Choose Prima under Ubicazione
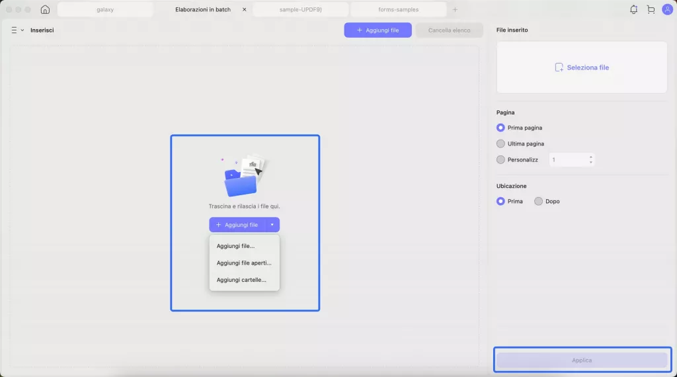This screenshot has width=677, height=377. (500, 201)
